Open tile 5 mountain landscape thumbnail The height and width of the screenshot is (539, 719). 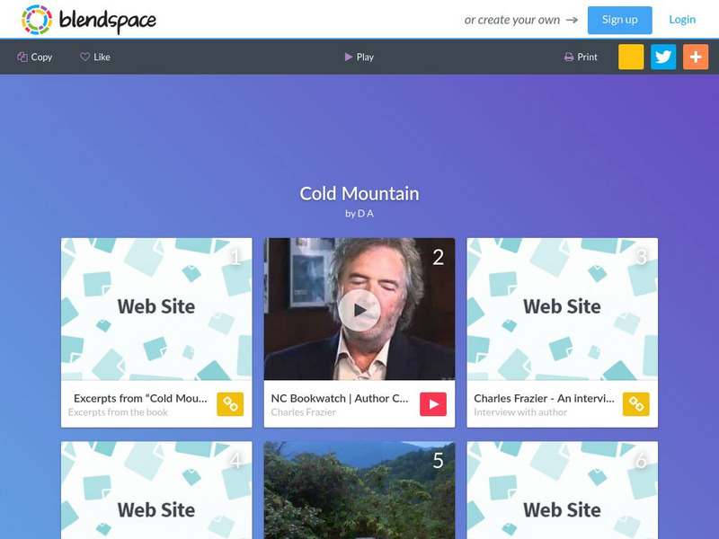[x=359, y=490]
